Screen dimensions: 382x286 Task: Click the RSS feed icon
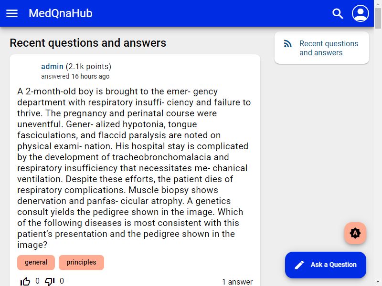pyautogui.click(x=288, y=44)
